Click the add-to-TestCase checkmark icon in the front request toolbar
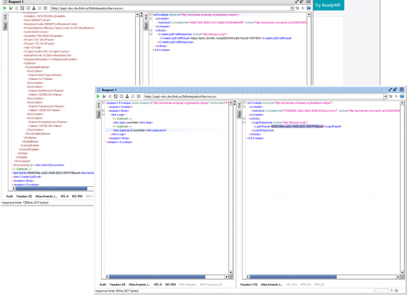 (x=104, y=96)
